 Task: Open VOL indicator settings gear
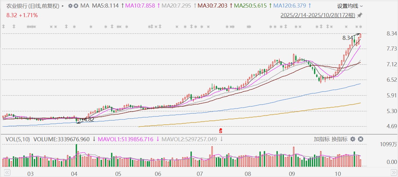pos(353,139)
